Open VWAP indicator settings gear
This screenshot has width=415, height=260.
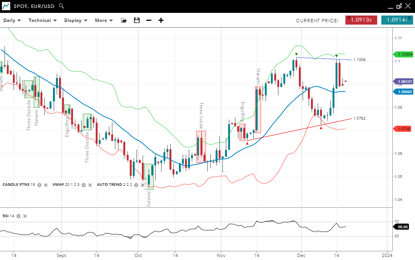tap(84, 185)
